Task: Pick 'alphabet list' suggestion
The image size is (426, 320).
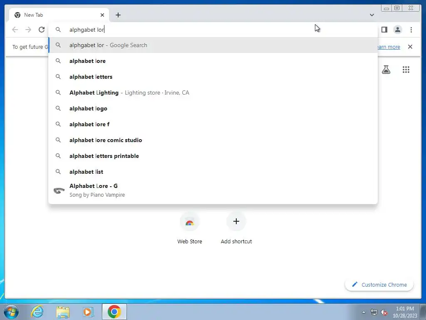Action: 213,171
